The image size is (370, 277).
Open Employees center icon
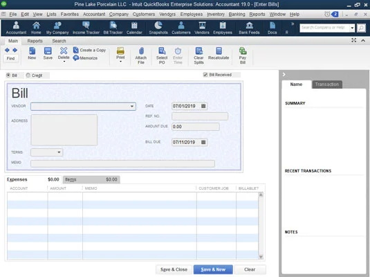(223, 28)
